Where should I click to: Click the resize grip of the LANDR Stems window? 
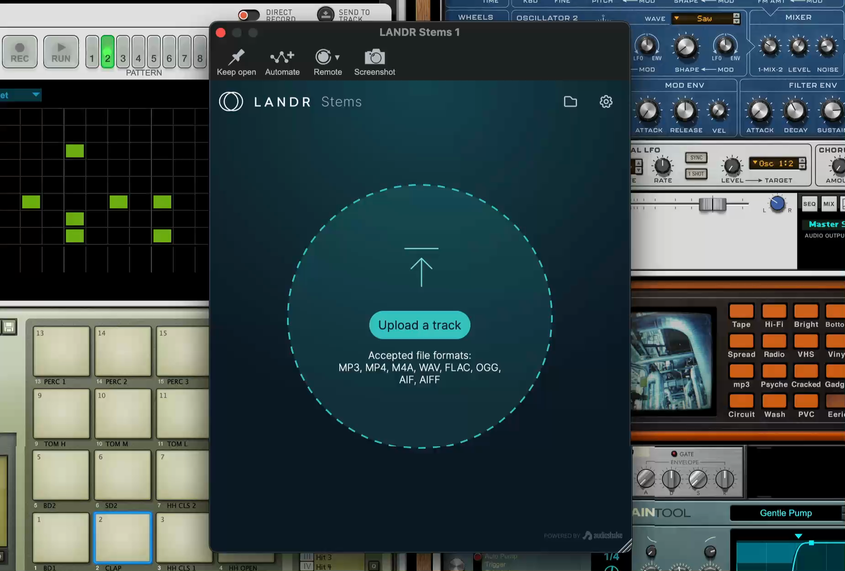(625, 546)
